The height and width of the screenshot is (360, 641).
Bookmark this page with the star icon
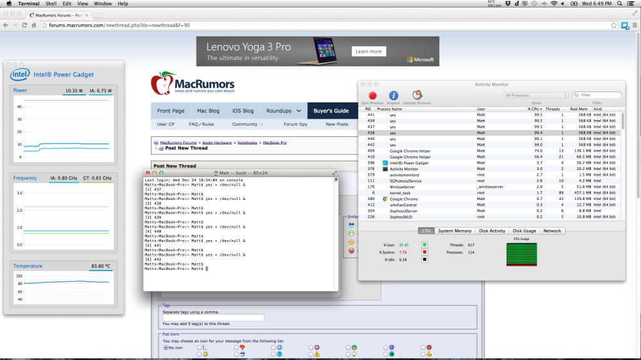613,25
